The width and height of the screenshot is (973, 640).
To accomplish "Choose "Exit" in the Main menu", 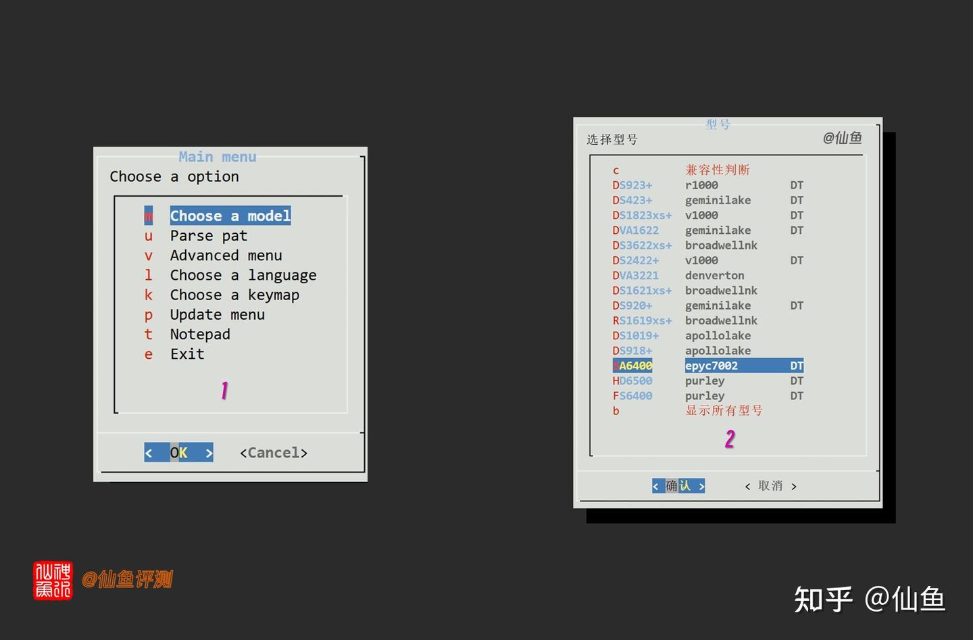I will pyautogui.click(x=174, y=353).
